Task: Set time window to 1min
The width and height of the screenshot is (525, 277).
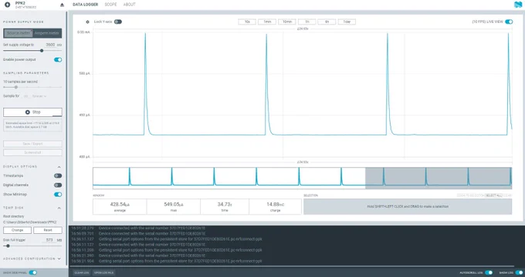Action: point(267,22)
